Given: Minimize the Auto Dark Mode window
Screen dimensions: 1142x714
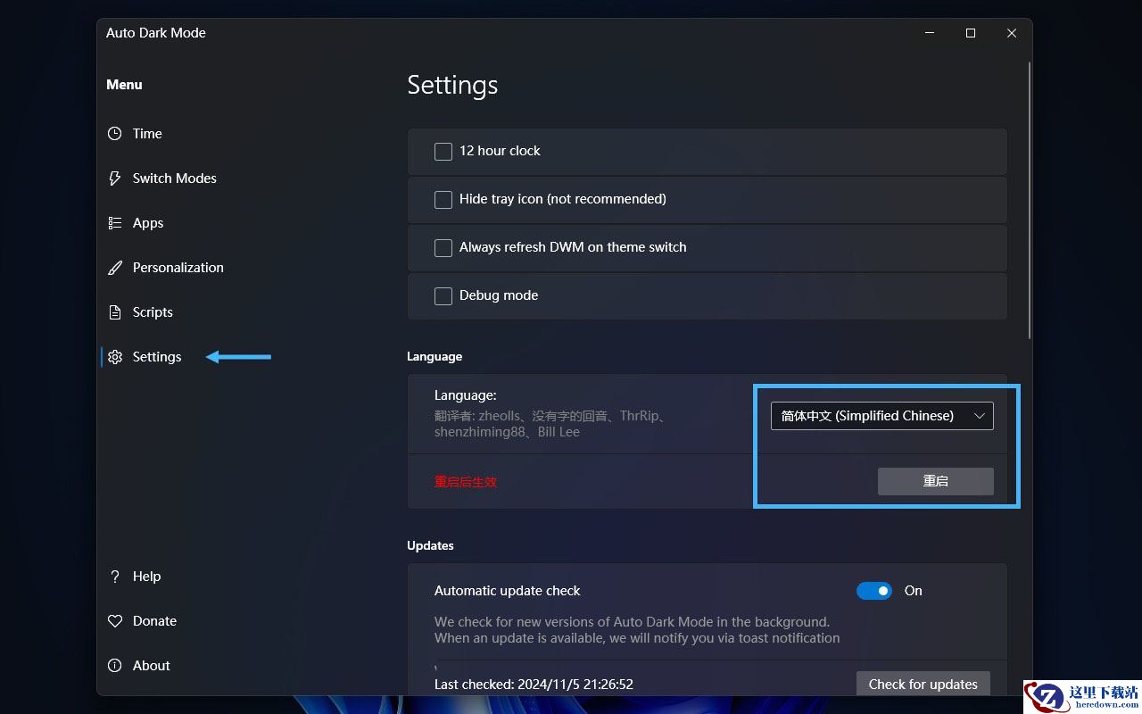Looking at the screenshot, I should click(930, 33).
